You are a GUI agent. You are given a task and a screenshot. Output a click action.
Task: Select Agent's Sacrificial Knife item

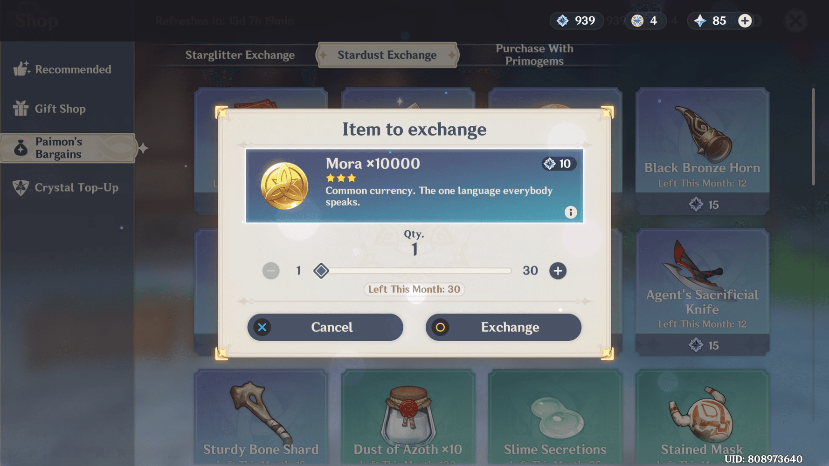coord(702,293)
